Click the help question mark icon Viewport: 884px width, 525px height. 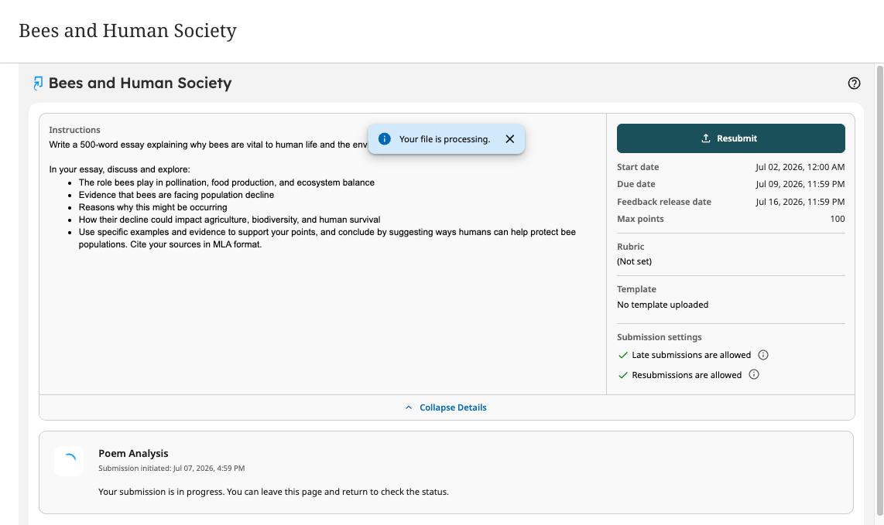click(854, 84)
